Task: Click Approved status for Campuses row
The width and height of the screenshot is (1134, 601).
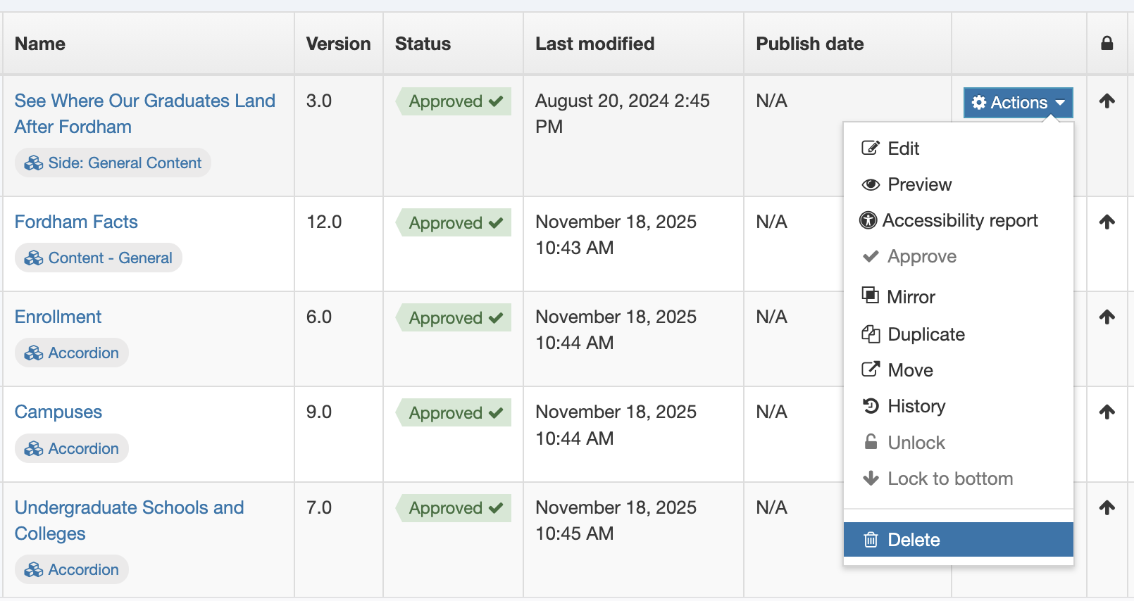Action: (454, 412)
